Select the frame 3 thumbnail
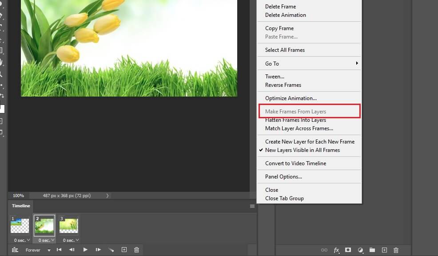This screenshot has height=256, width=438. point(69,225)
